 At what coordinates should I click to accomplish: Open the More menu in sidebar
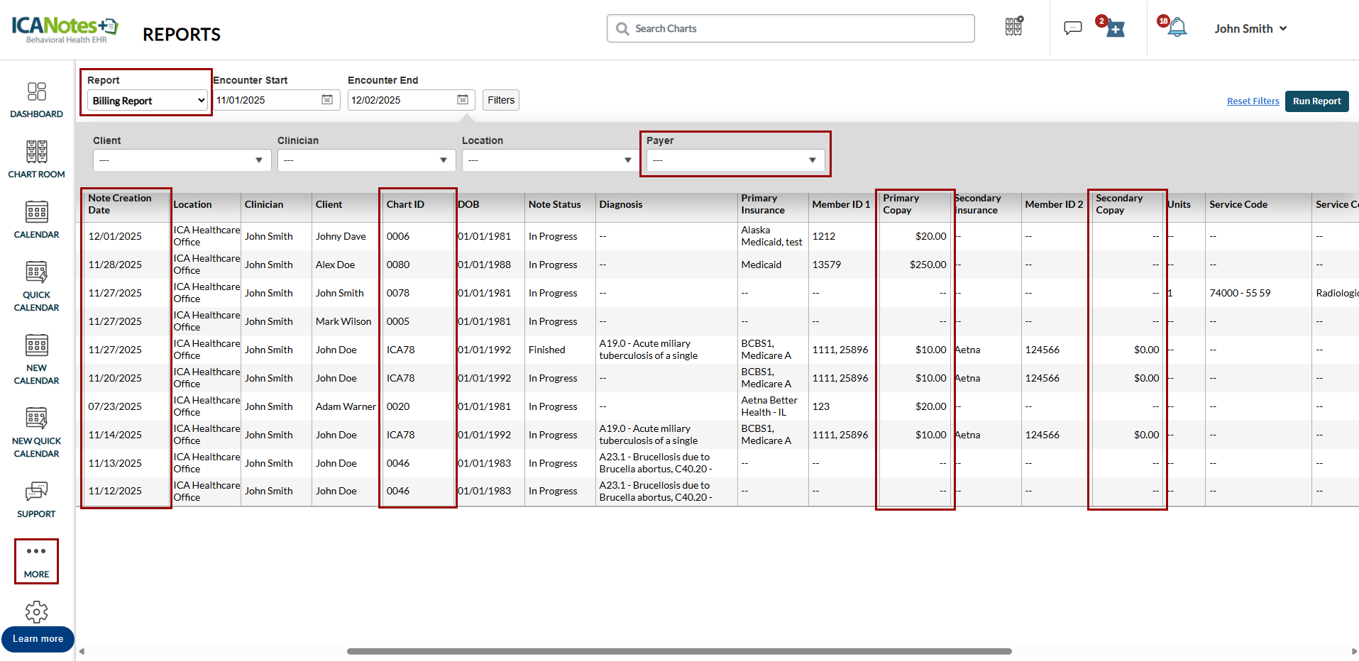tap(36, 561)
